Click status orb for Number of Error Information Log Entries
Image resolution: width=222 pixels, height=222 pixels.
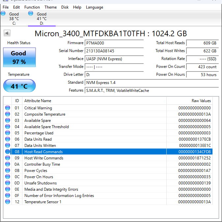tap(8, 195)
